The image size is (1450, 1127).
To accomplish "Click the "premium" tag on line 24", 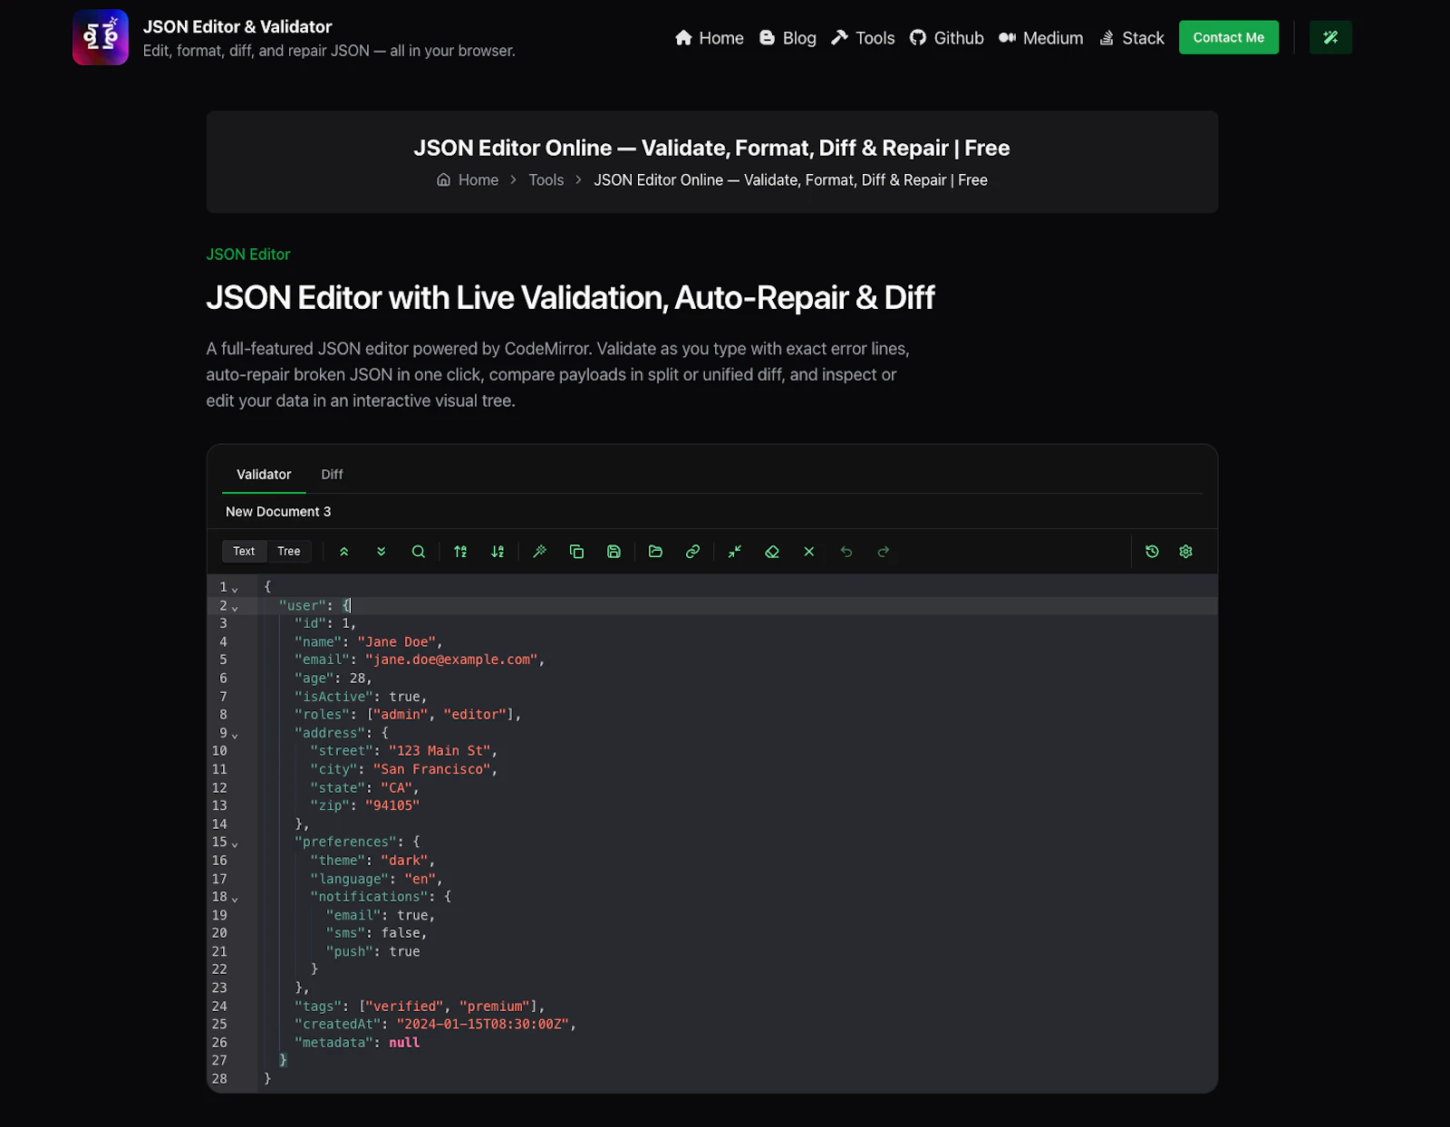I will pos(495,1007).
